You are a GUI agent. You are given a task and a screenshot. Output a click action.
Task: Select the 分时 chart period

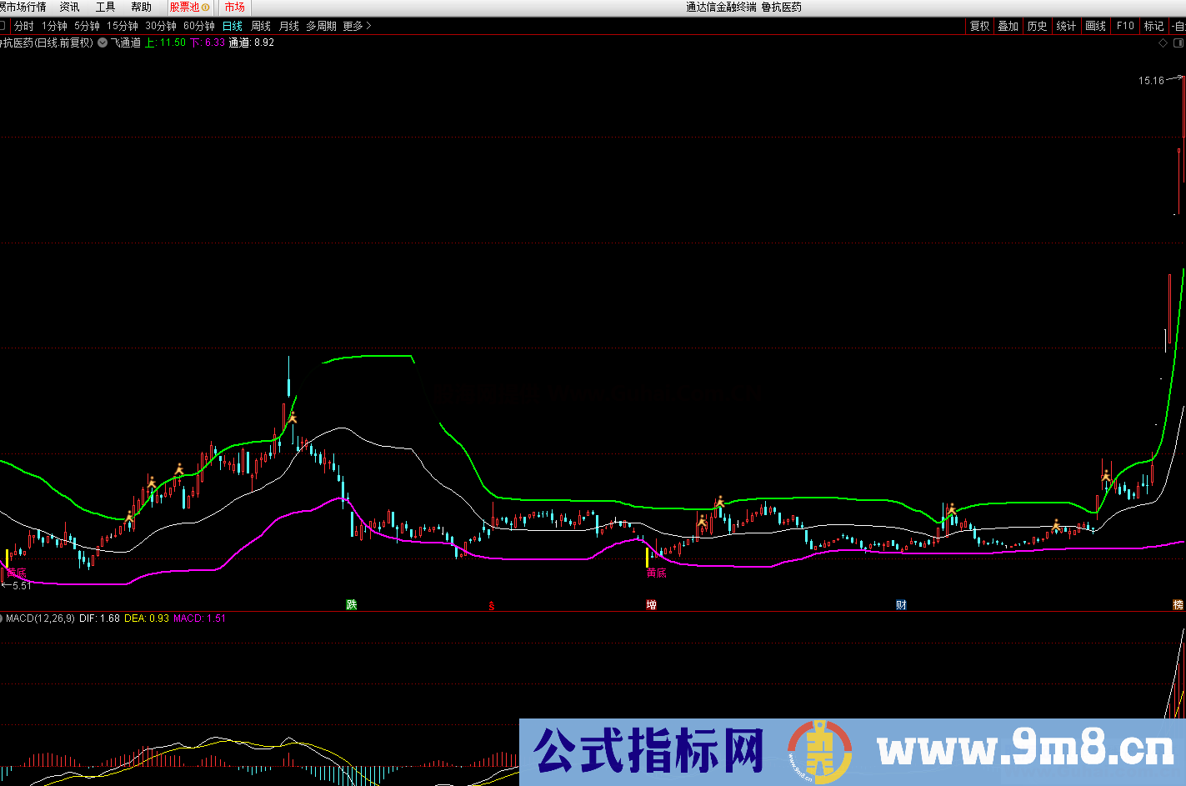click(x=24, y=26)
